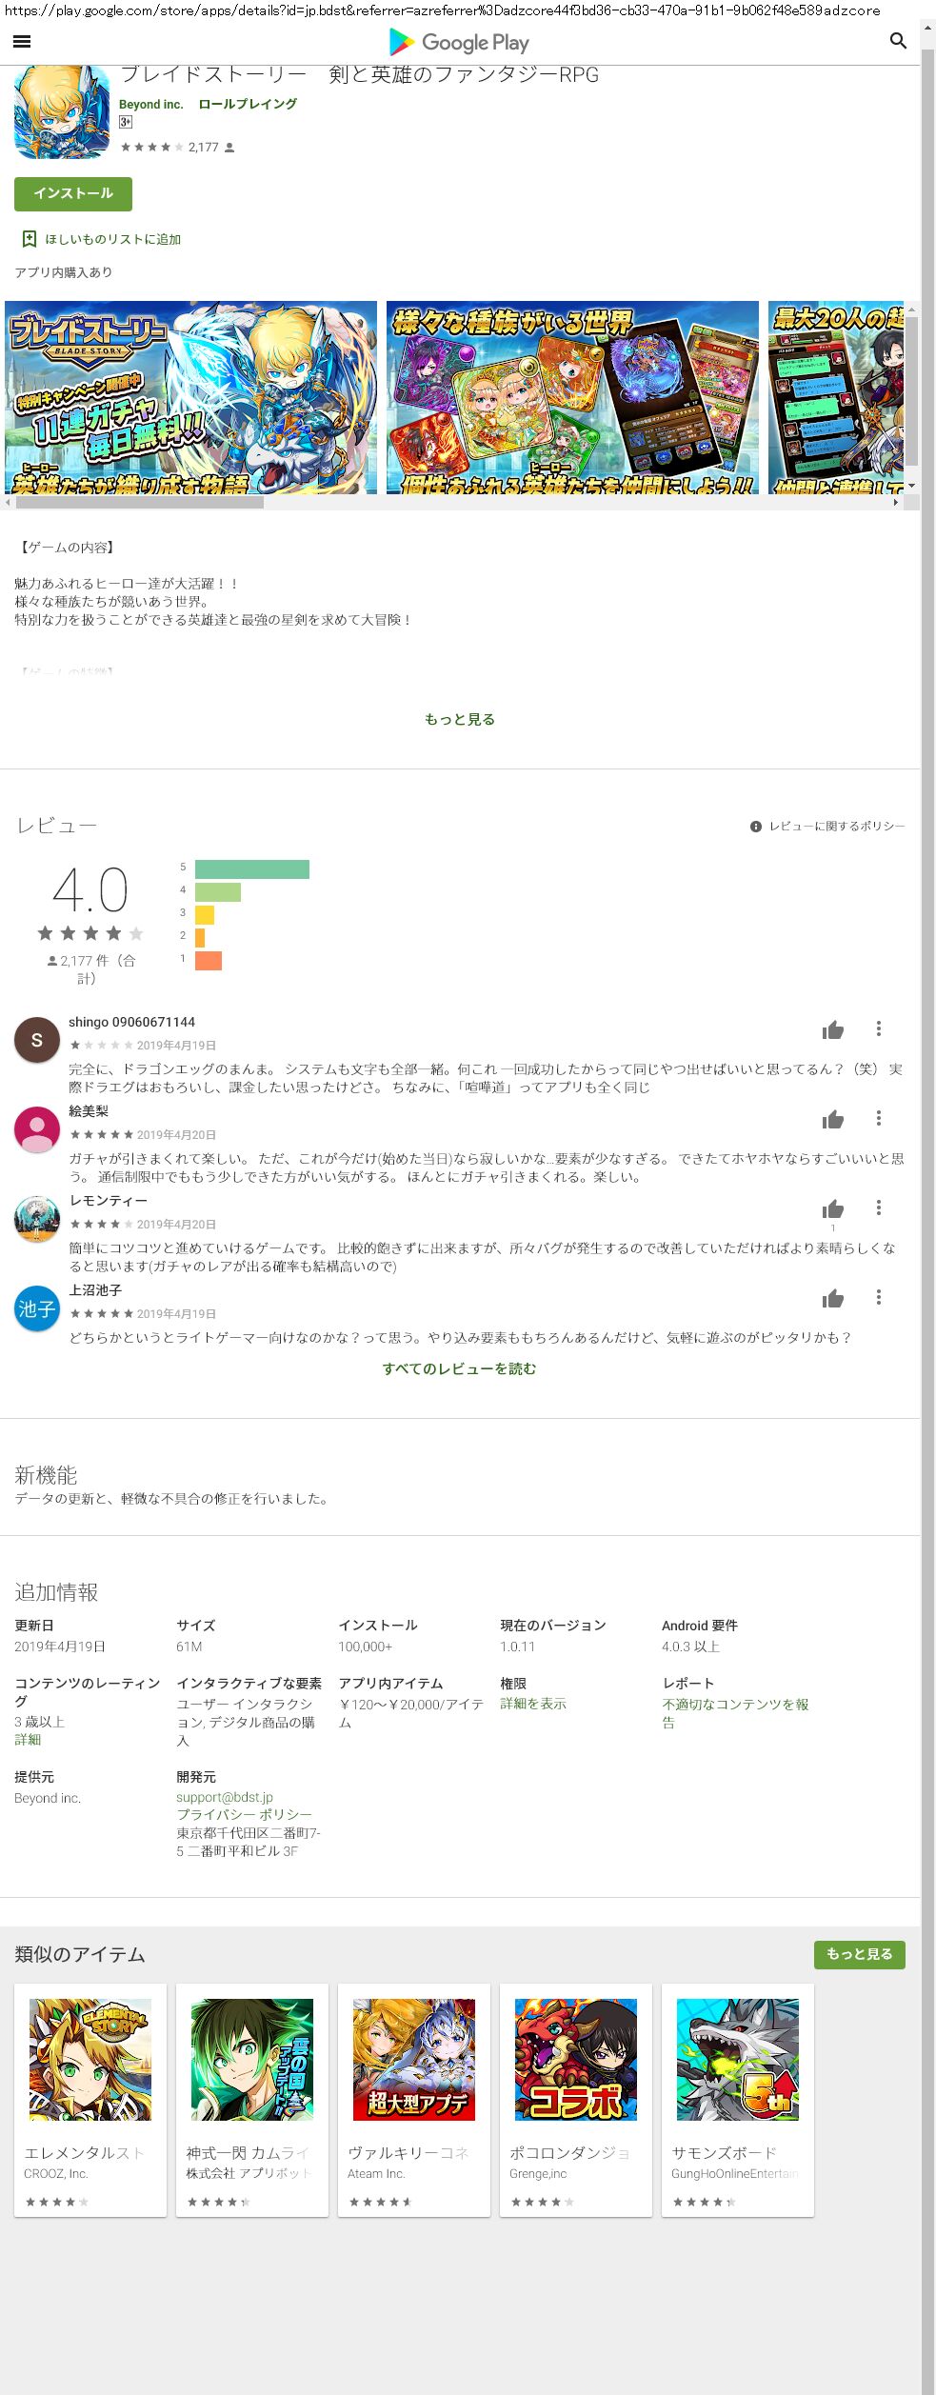Click the carousel right scroll arrow
Viewport: 936px width, 2395px height.
pos(896,502)
